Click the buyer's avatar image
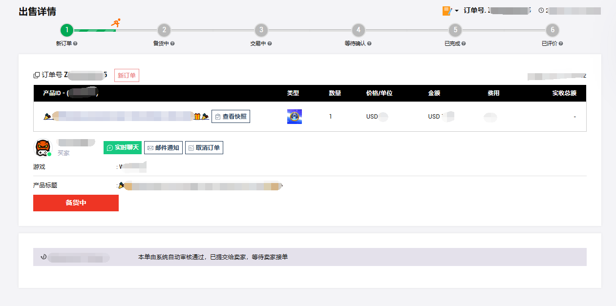This screenshot has height=306, width=616. 42,147
